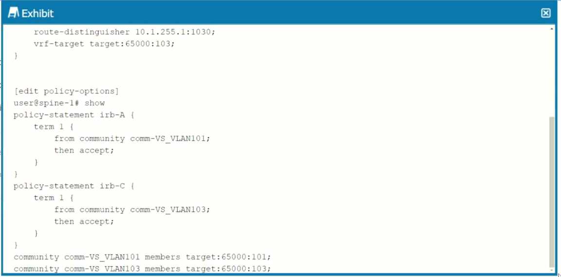Click the community comm-VS_VLAN103 members line

tap(142, 268)
